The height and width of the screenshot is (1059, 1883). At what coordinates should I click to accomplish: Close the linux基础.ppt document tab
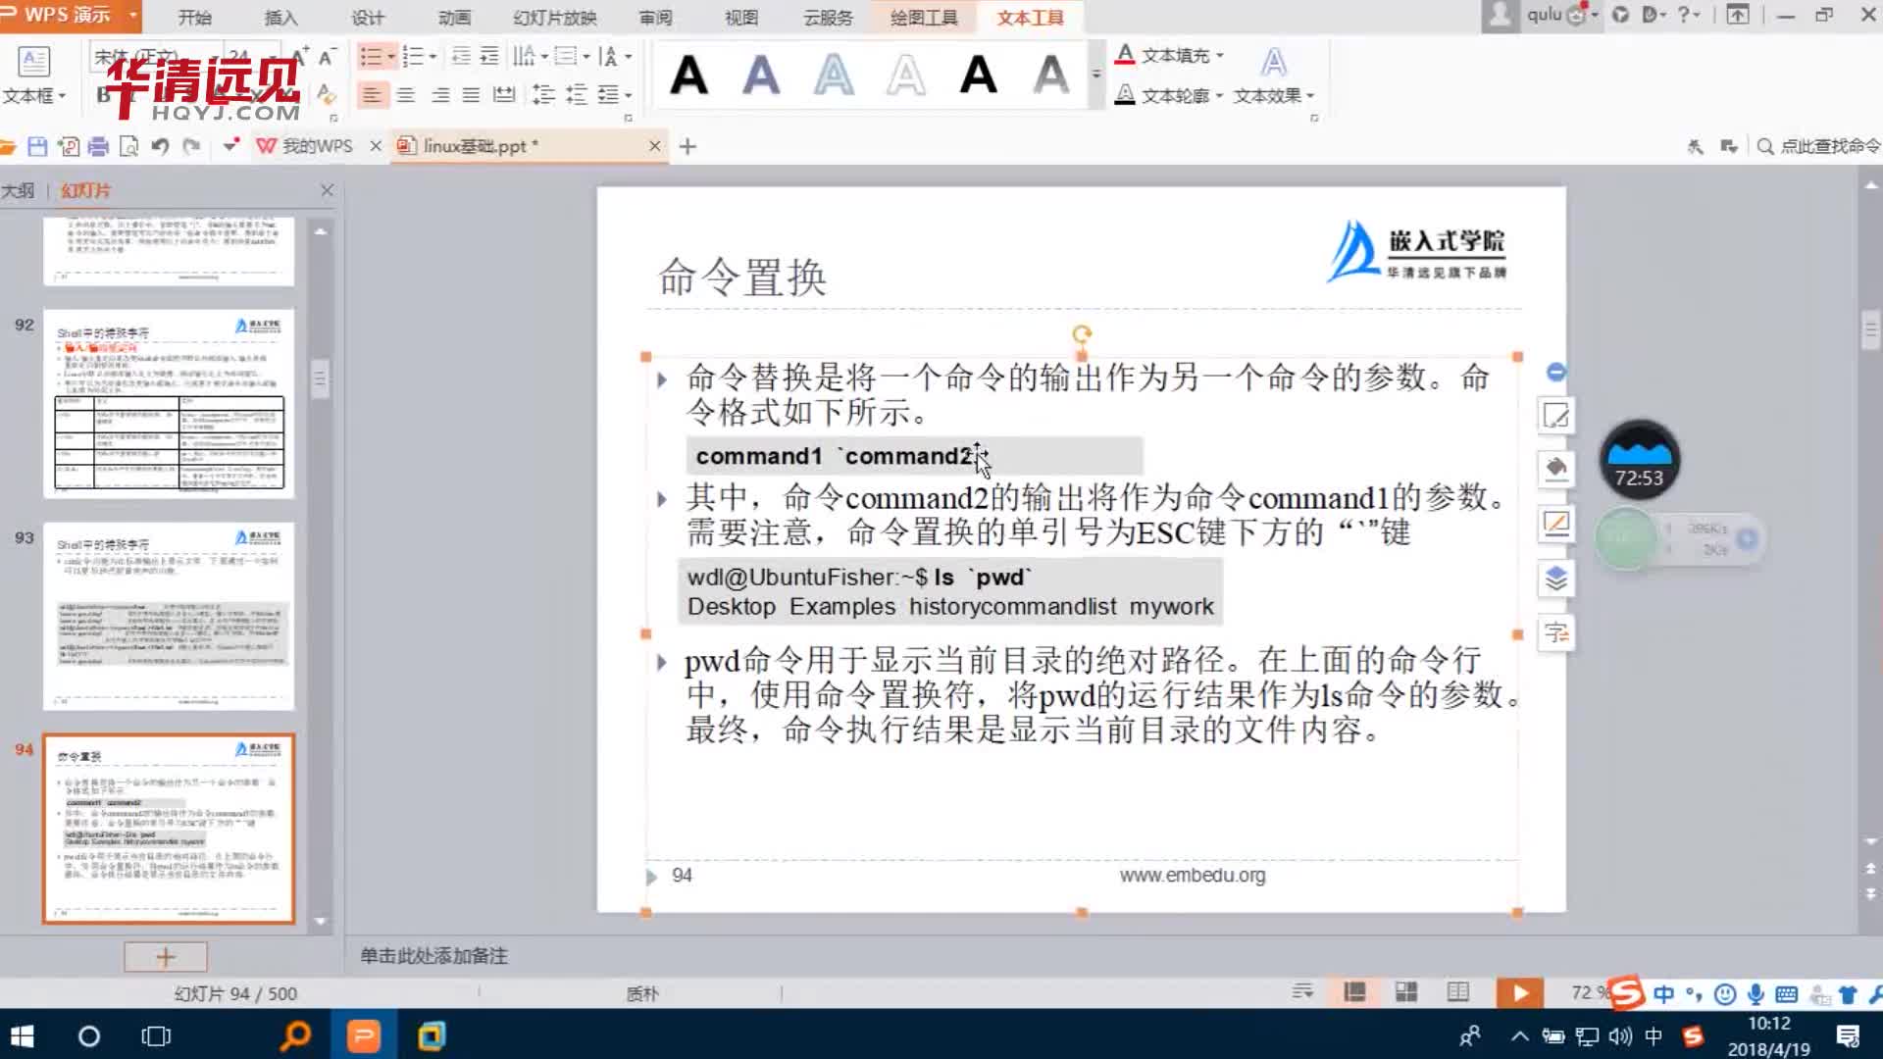click(x=654, y=146)
